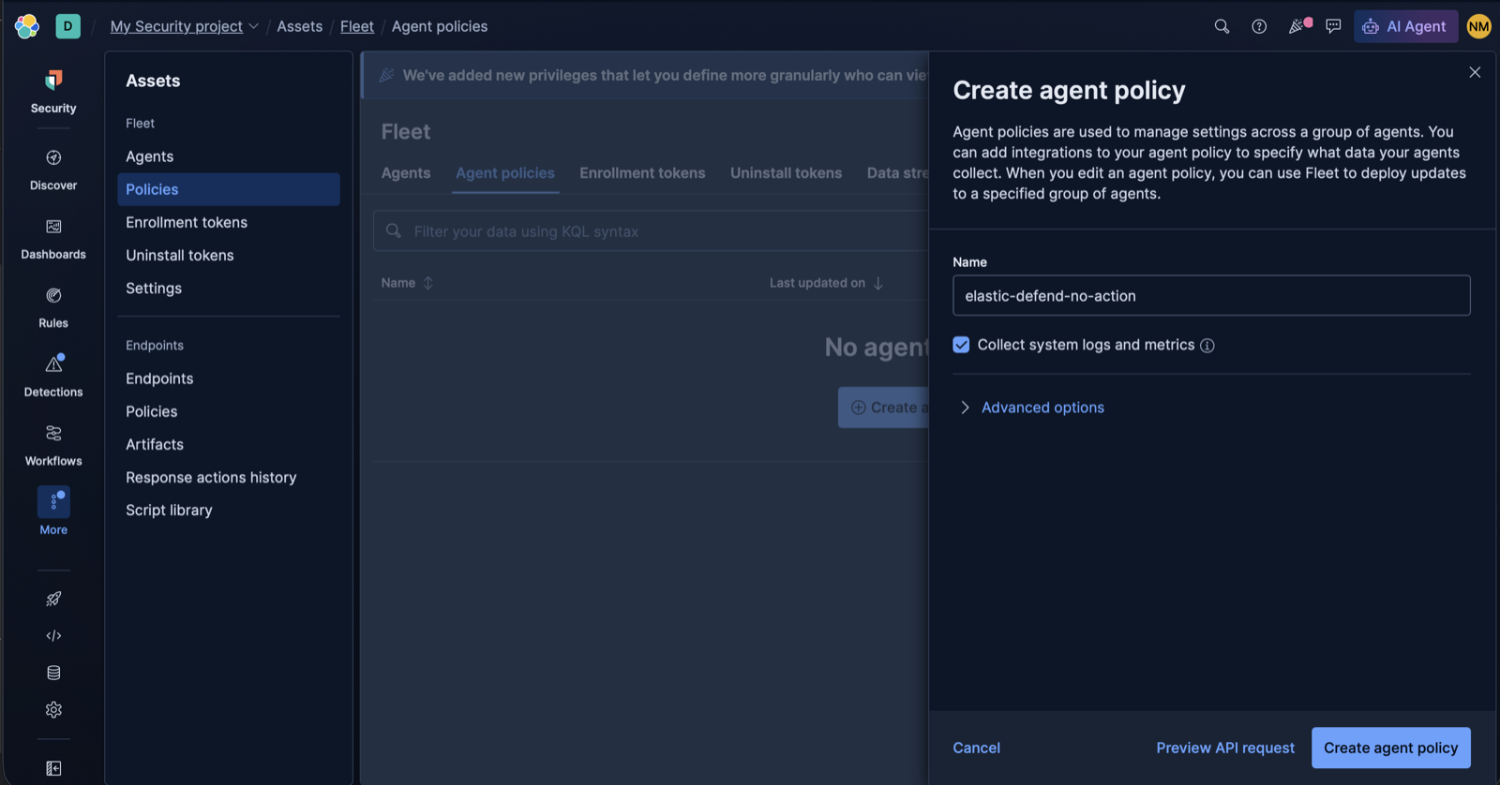Open the AI Agent button
Viewport: 1500px width, 785px height.
click(1405, 26)
